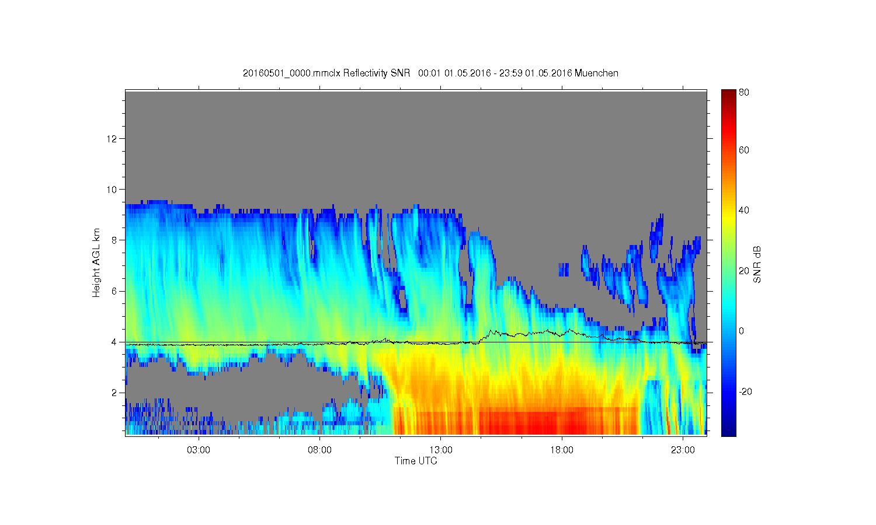Click the colorbar tick label 40
Screen dimensions: 876x525
click(744, 211)
